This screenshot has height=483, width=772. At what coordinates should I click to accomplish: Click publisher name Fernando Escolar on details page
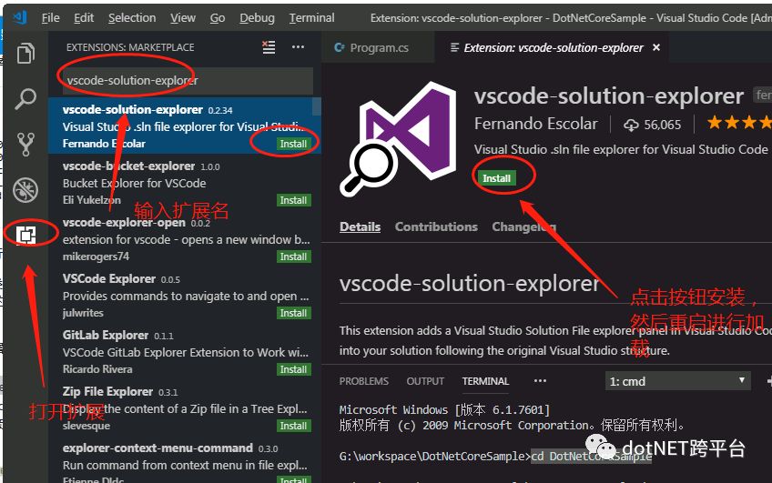(x=535, y=124)
